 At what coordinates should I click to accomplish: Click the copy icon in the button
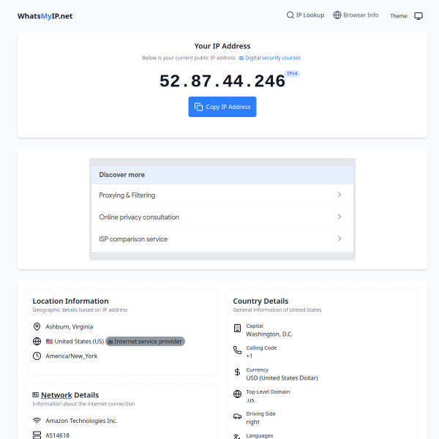(198, 107)
